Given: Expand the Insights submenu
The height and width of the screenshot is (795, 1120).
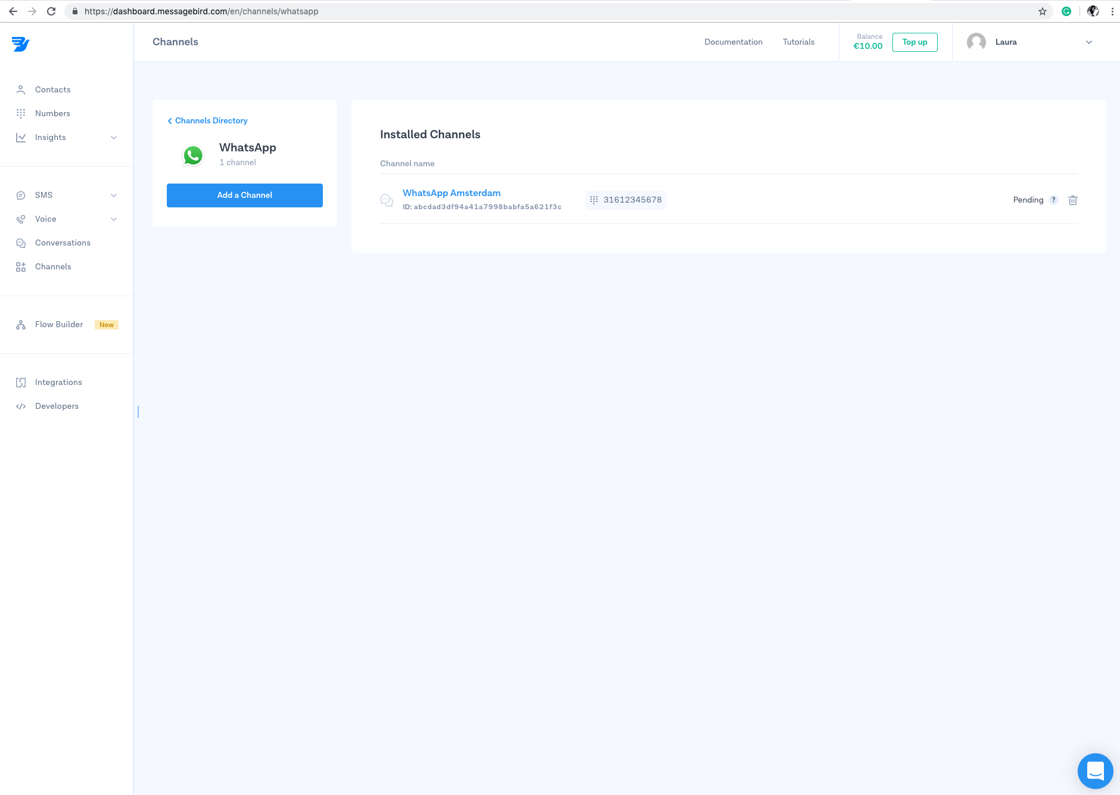Looking at the screenshot, I should pos(114,138).
